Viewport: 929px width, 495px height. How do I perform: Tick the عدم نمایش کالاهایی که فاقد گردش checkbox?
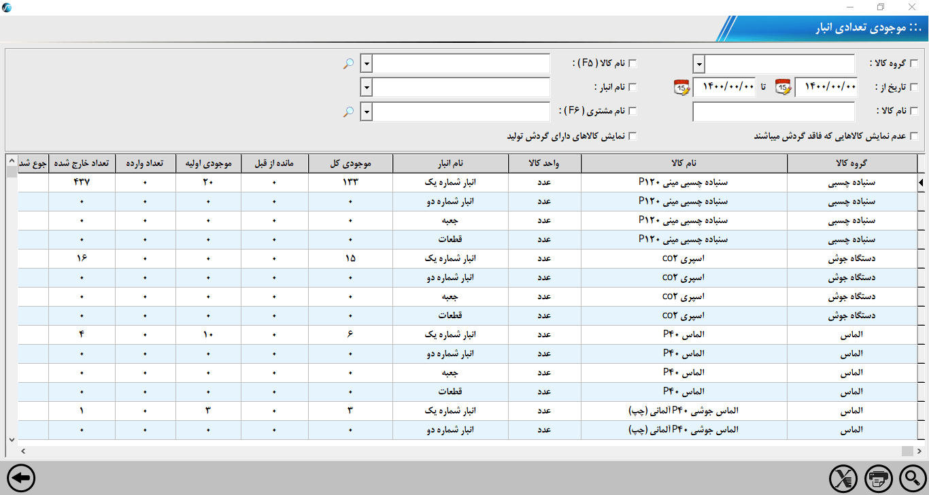(x=913, y=136)
